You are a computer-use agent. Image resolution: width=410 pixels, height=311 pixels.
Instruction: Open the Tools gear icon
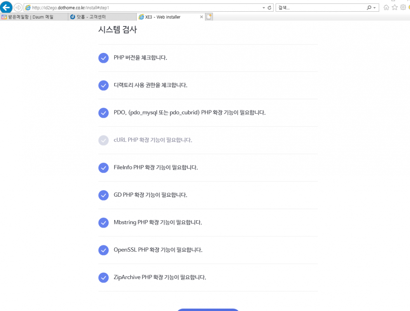coord(403,7)
